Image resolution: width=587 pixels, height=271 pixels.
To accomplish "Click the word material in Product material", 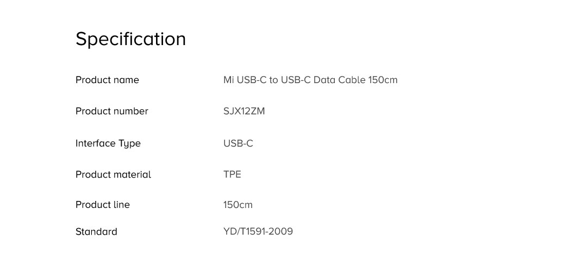I will pos(133,174).
